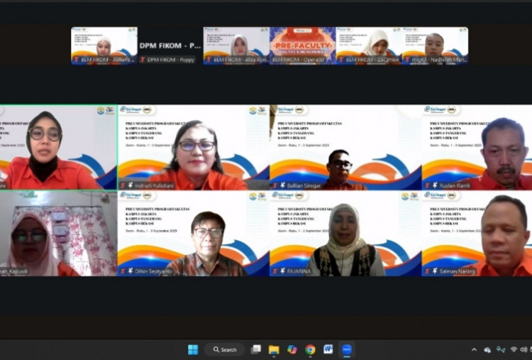This screenshot has width=532, height=360.
Task: Click the muted mic icon beside Dihin Septyanto
Action: pos(123,271)
